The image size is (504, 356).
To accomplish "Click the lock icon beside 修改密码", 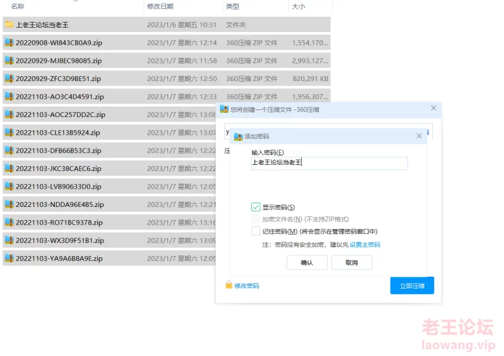I will [x=229, y=285].
